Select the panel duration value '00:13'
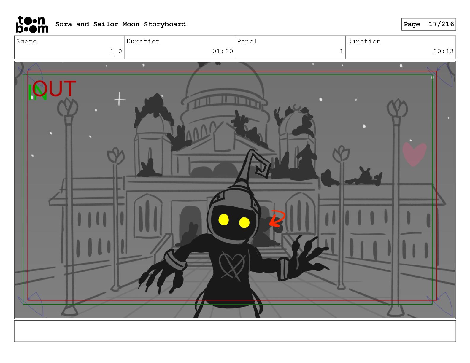This screenshot has height=363, width=470. [443, 51]
